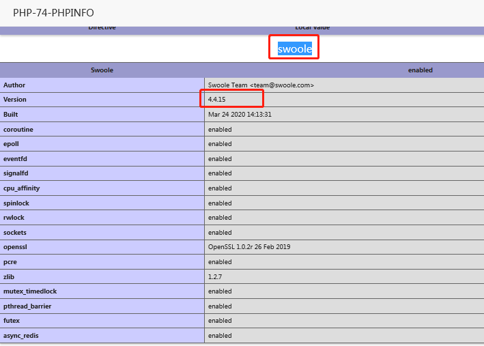Viewport: 484px width, 346px height.
Task: Select the version value 4.4.15
Action: 216,100
